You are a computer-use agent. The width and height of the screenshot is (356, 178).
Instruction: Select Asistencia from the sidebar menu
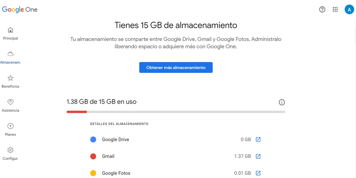click(10, 110)
